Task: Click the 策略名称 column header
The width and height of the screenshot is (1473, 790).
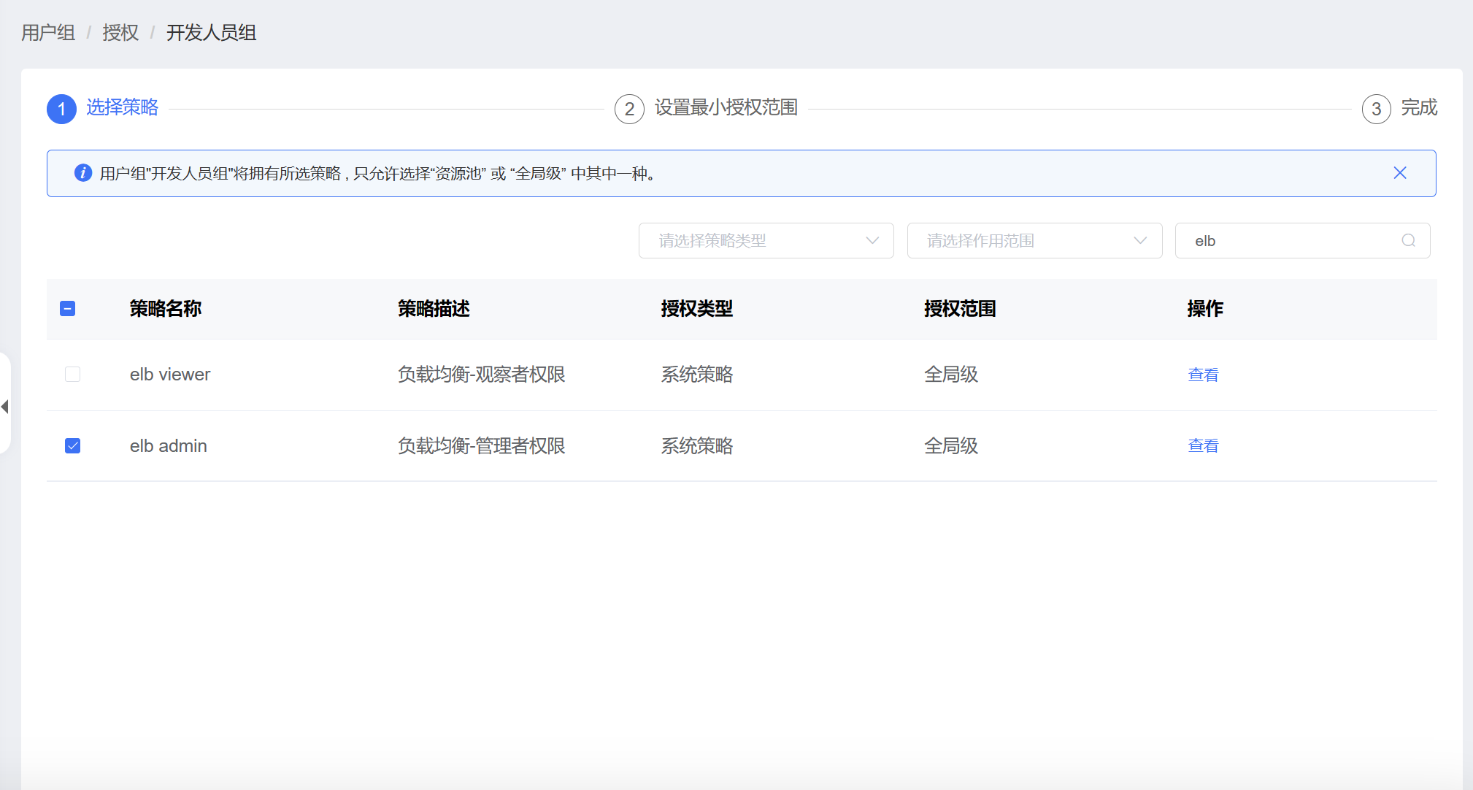Action: [165, 309]
